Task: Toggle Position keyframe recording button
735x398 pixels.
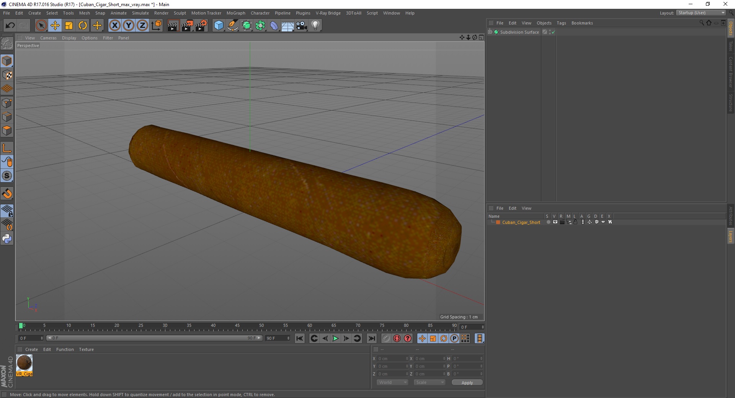Action: click(x=422, y=338)
